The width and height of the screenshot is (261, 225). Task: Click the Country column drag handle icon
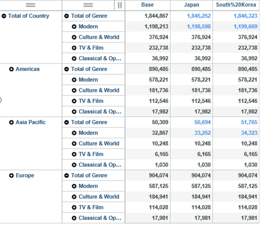pos(30,5)
